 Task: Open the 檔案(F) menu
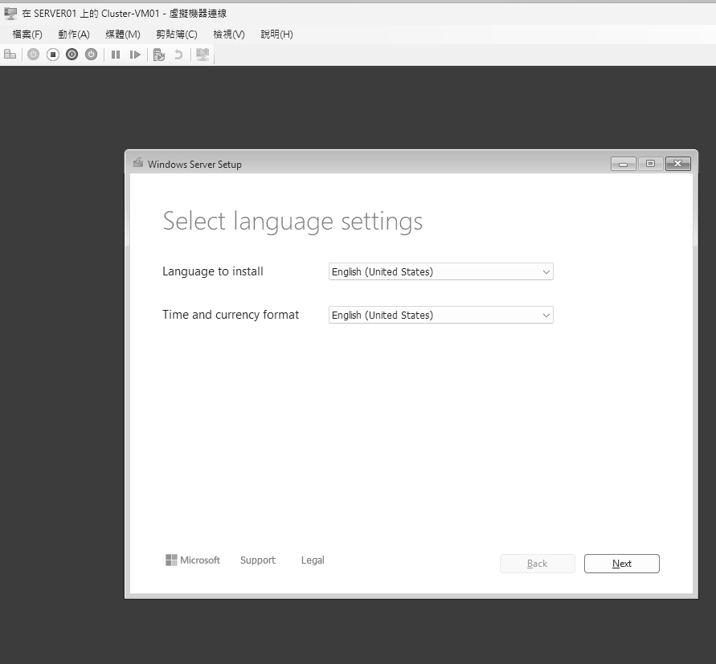(x=27, y=35)
